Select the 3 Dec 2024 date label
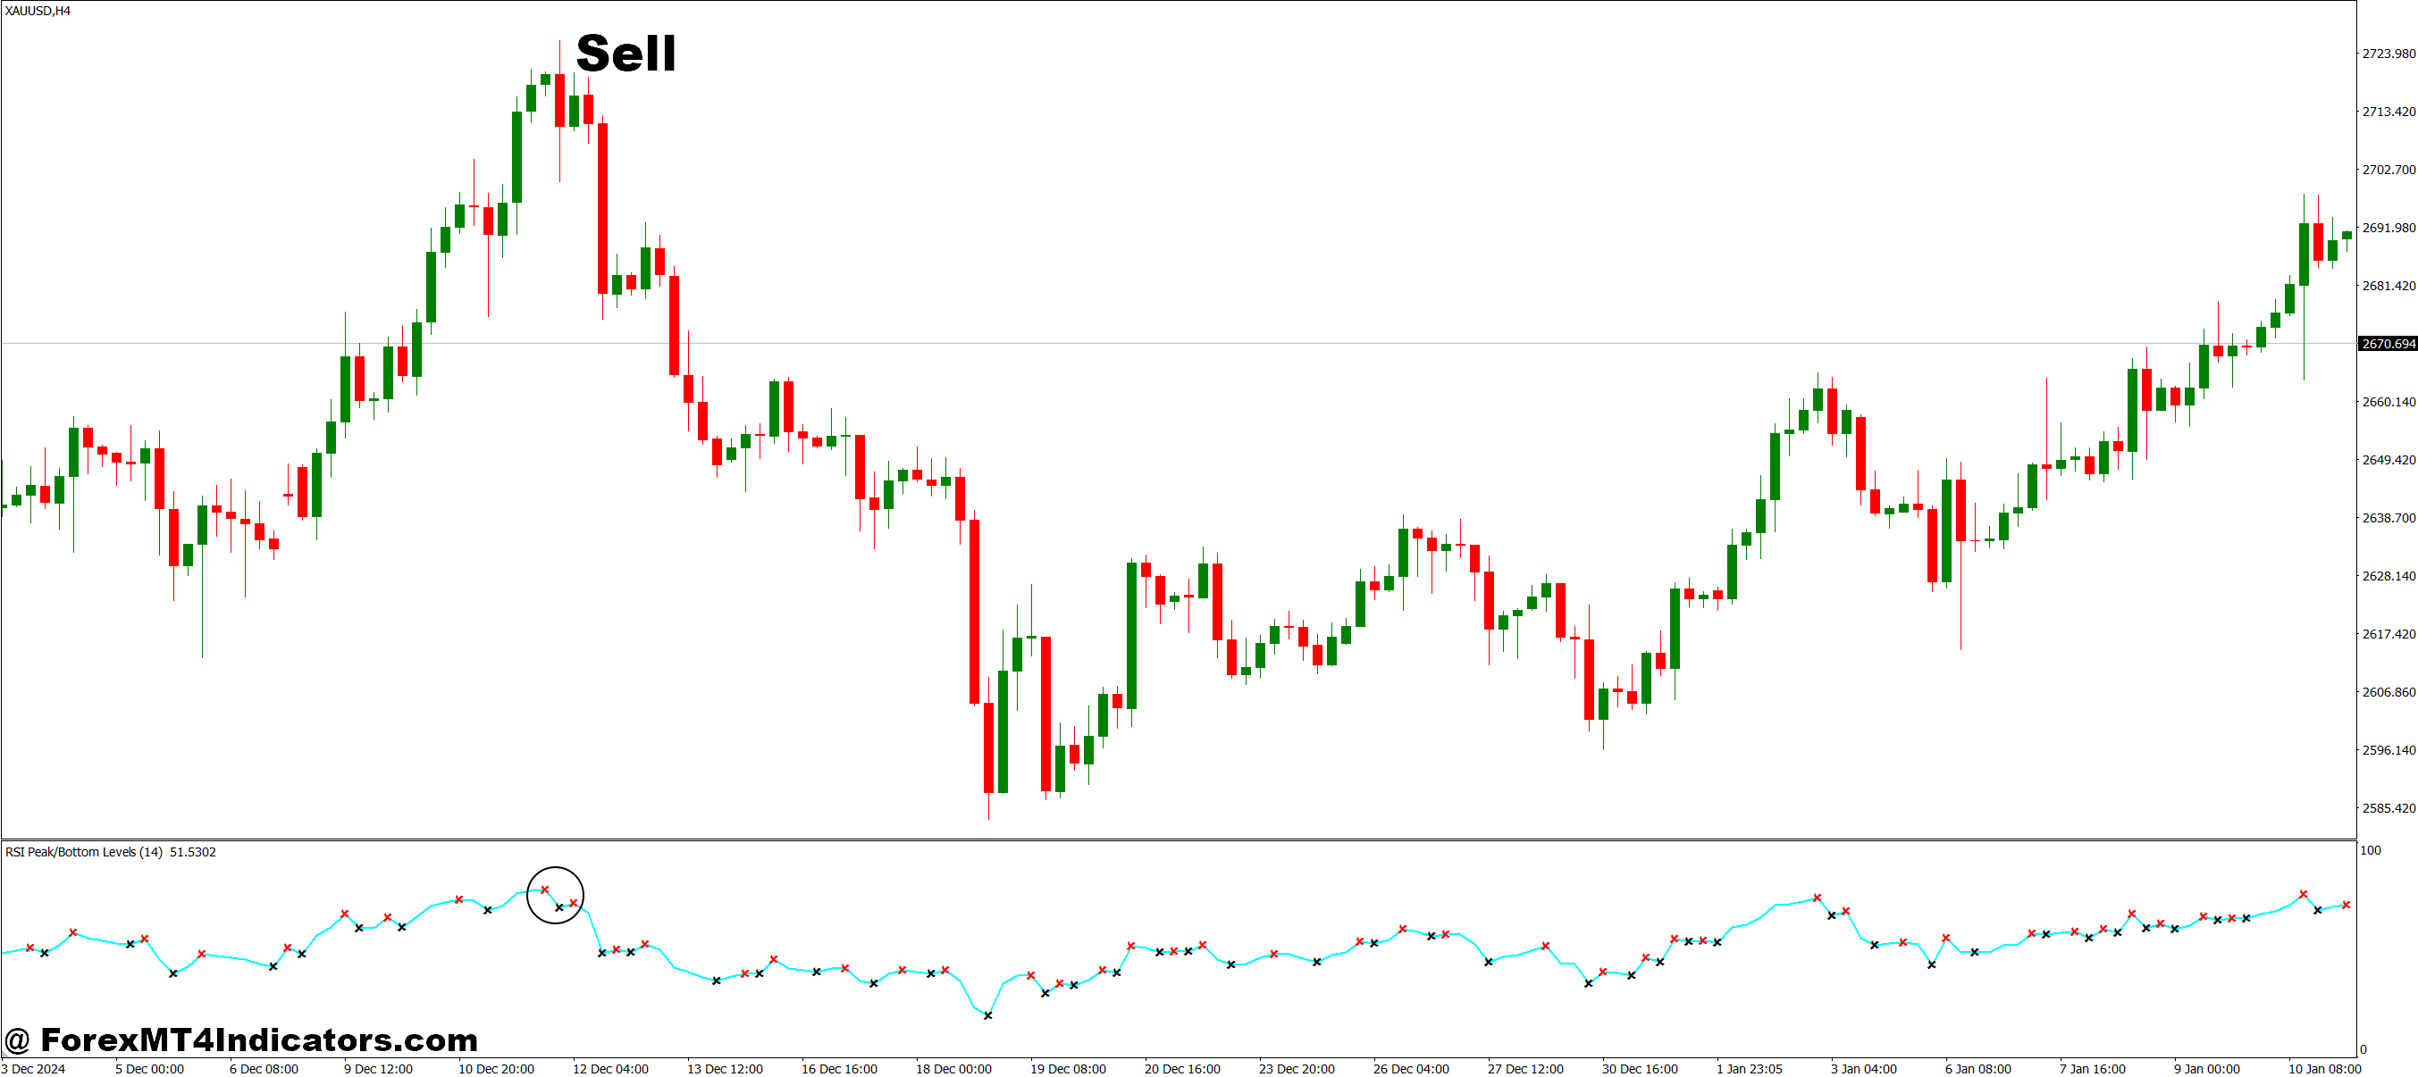 [x=35, y=1069]
